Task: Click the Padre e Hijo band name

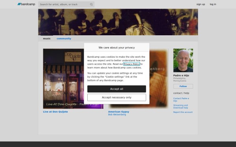Action: 181,75
